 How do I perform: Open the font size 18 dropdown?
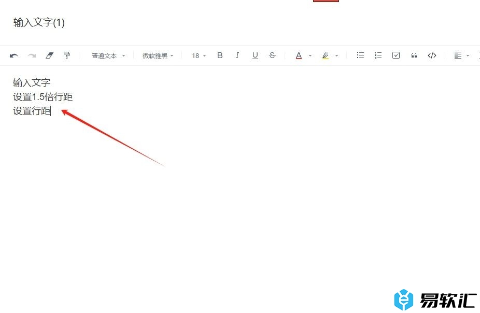pos(199,55)
